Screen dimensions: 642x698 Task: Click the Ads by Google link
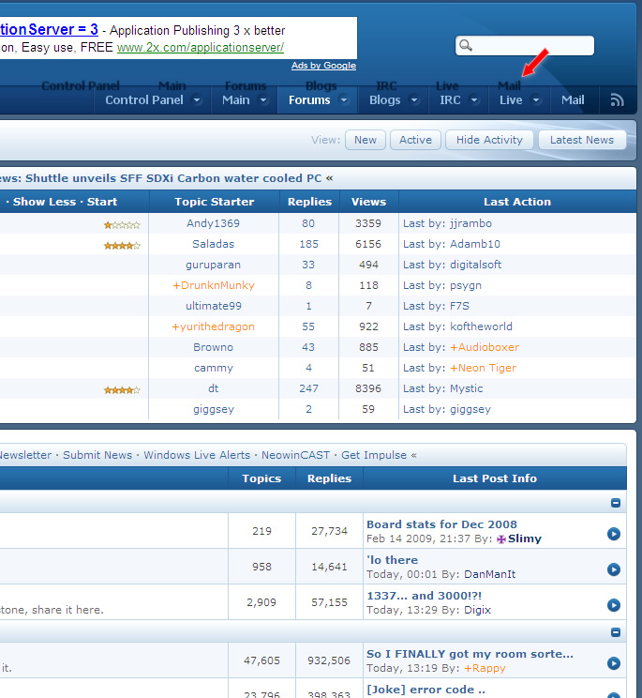pos(323,66)
